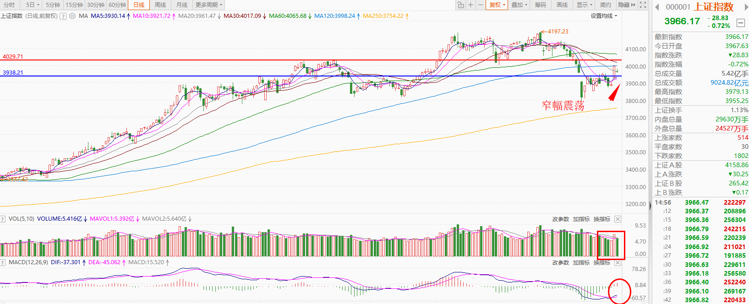The image size is (749, 304).
Task: Toggle 隐藏 to hide the side panel
Action: point(626,5)
